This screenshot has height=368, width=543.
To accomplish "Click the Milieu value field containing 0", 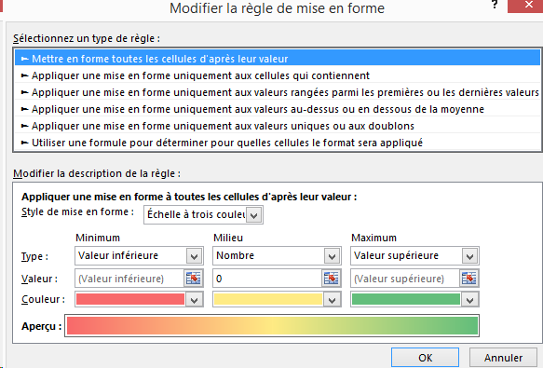I will point(267,279).
